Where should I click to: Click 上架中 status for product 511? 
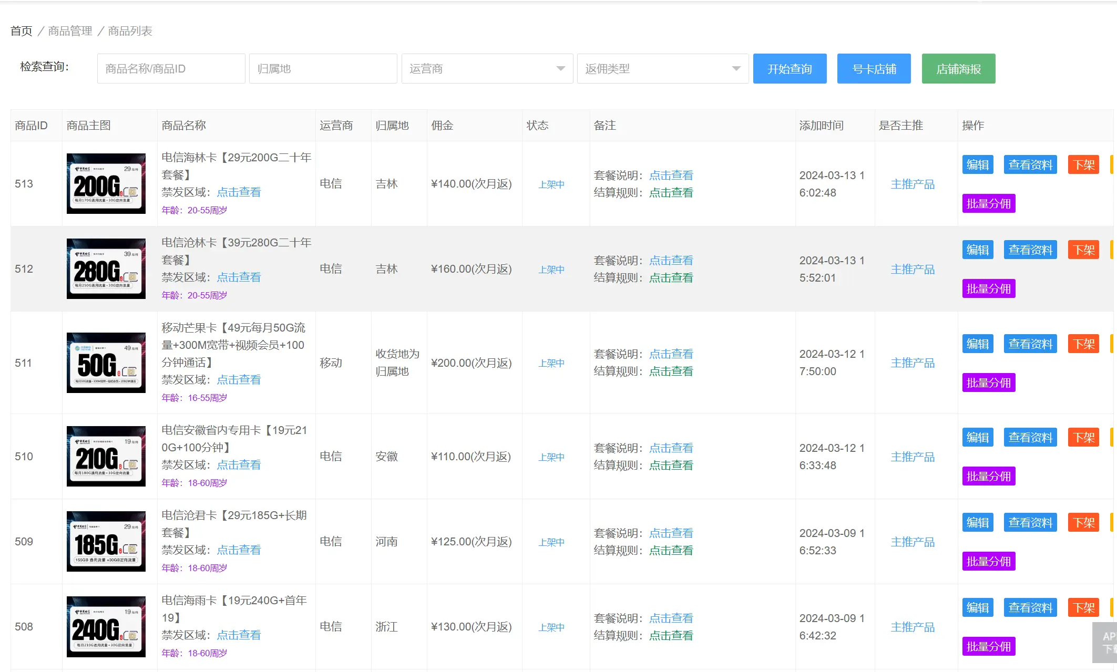tap(551, 363)
